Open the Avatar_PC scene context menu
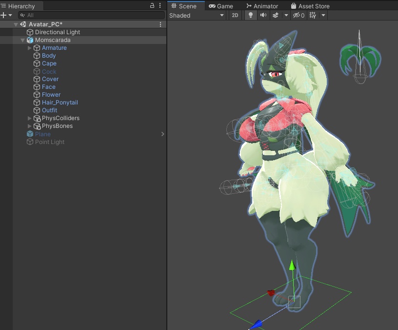Viewport: 398px width, 330px height. pyautogui.click(x=160, y=24)
